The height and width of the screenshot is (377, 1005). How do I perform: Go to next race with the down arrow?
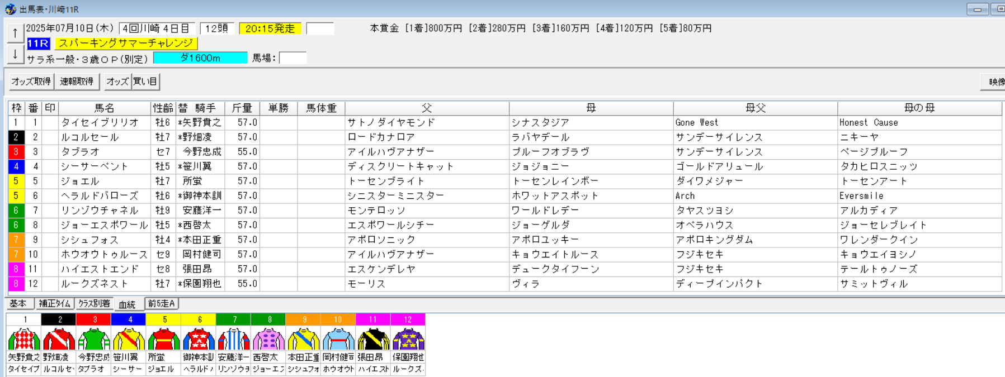click(x=15, y=54)
